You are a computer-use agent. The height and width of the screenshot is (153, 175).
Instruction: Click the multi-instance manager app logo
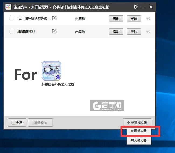9,7
